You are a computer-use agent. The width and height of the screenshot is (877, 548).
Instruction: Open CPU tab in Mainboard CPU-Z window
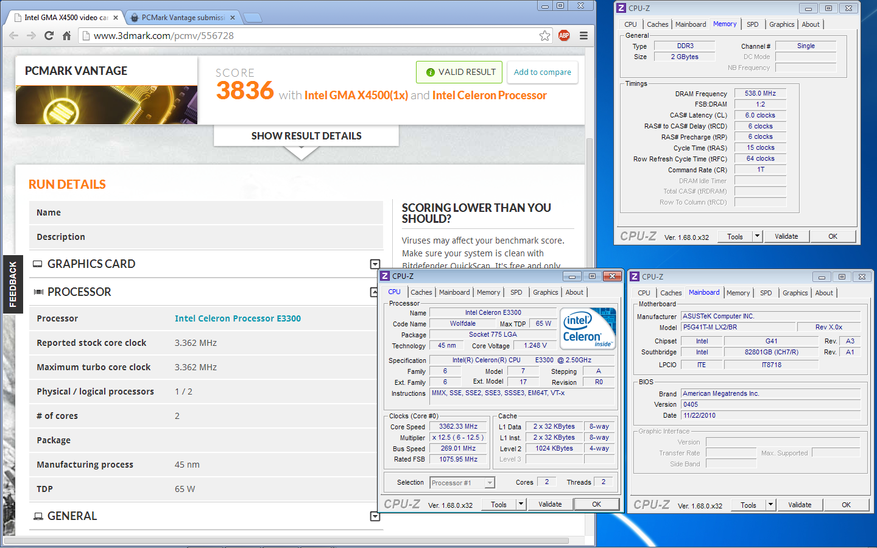point(644,293)
